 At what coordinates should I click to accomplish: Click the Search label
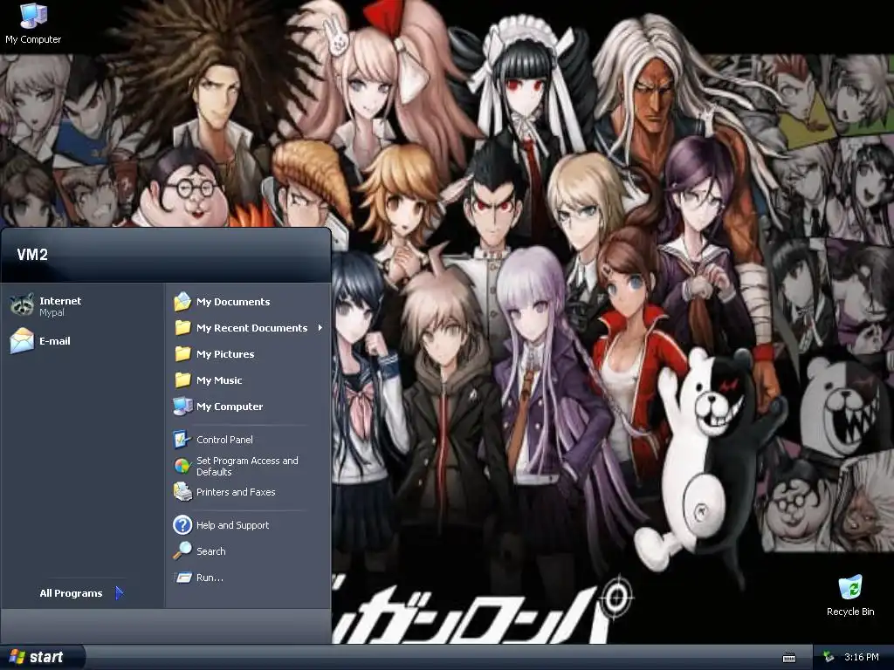point(211,551)
